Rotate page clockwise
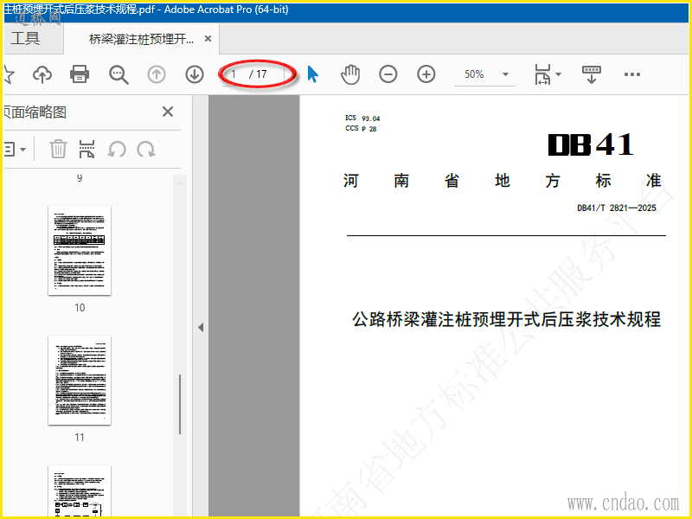 pos(145,150)
